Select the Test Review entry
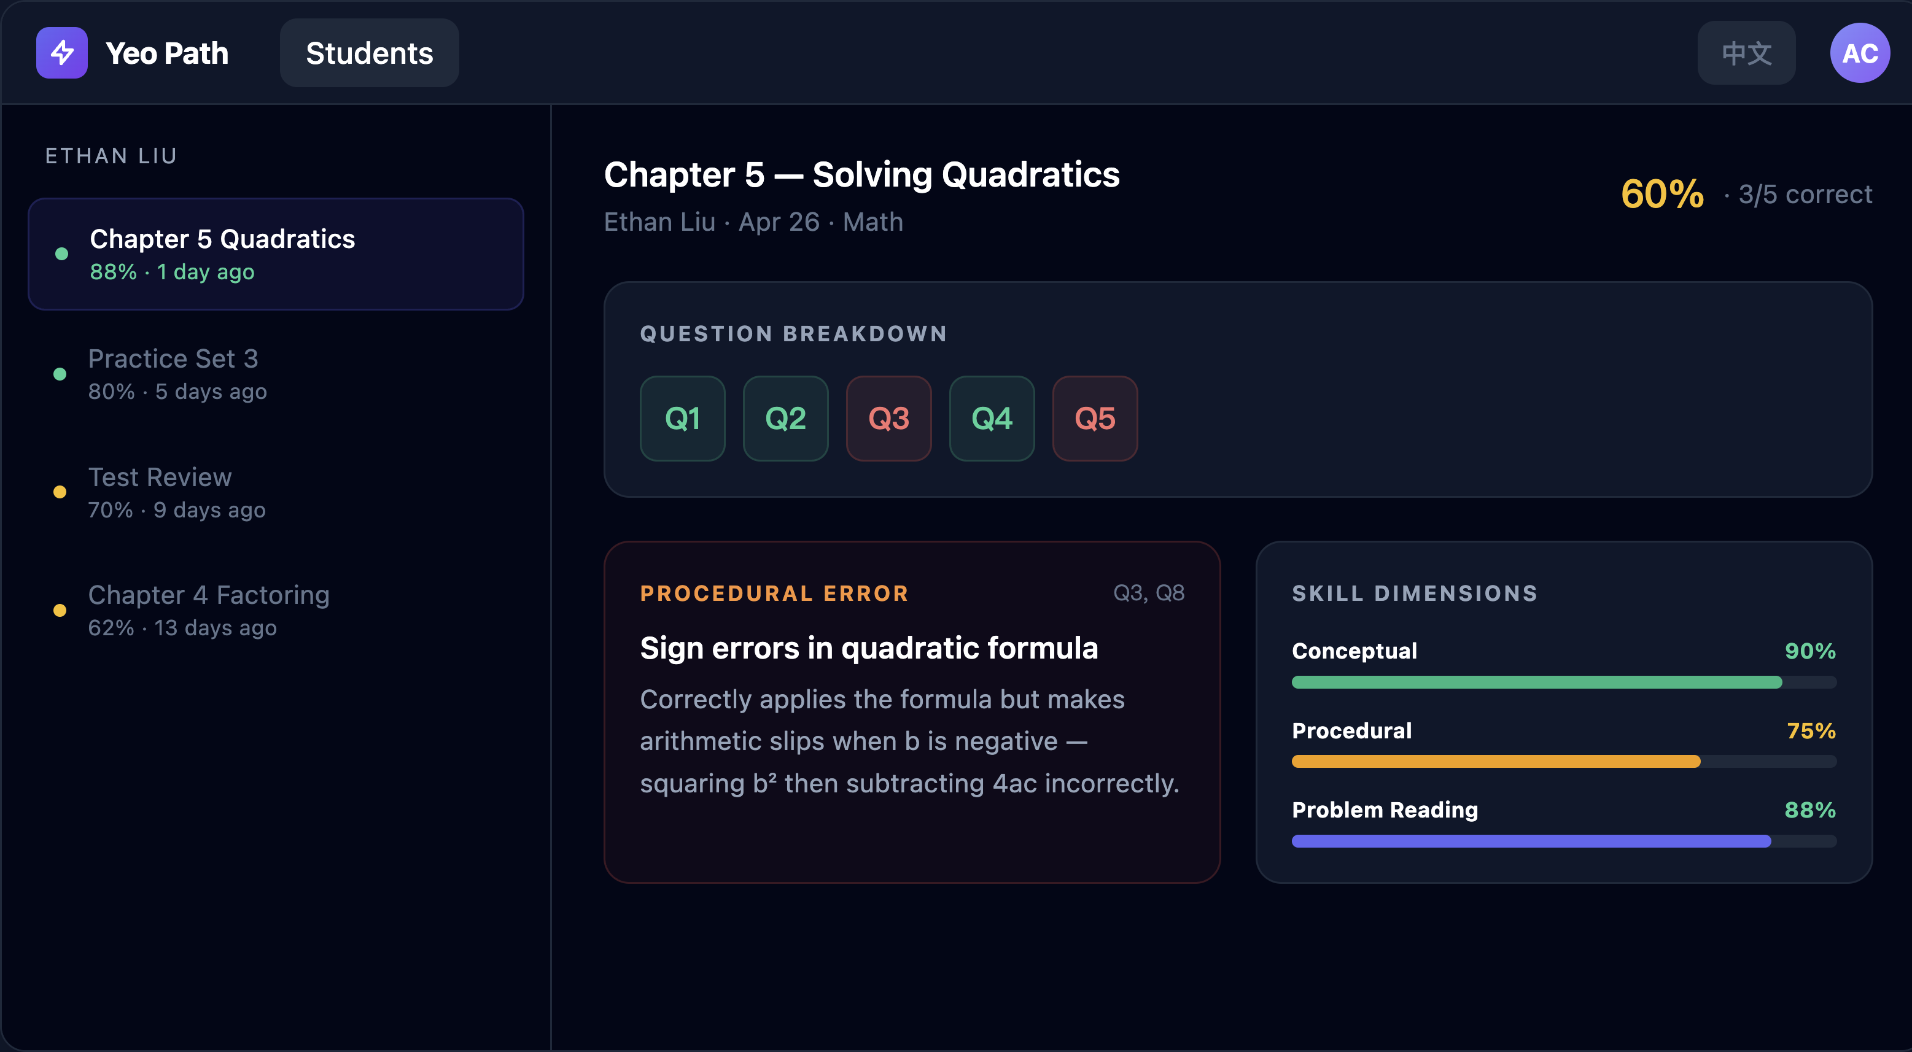This screenshot has width=1912, height=1052. (275, 492)
